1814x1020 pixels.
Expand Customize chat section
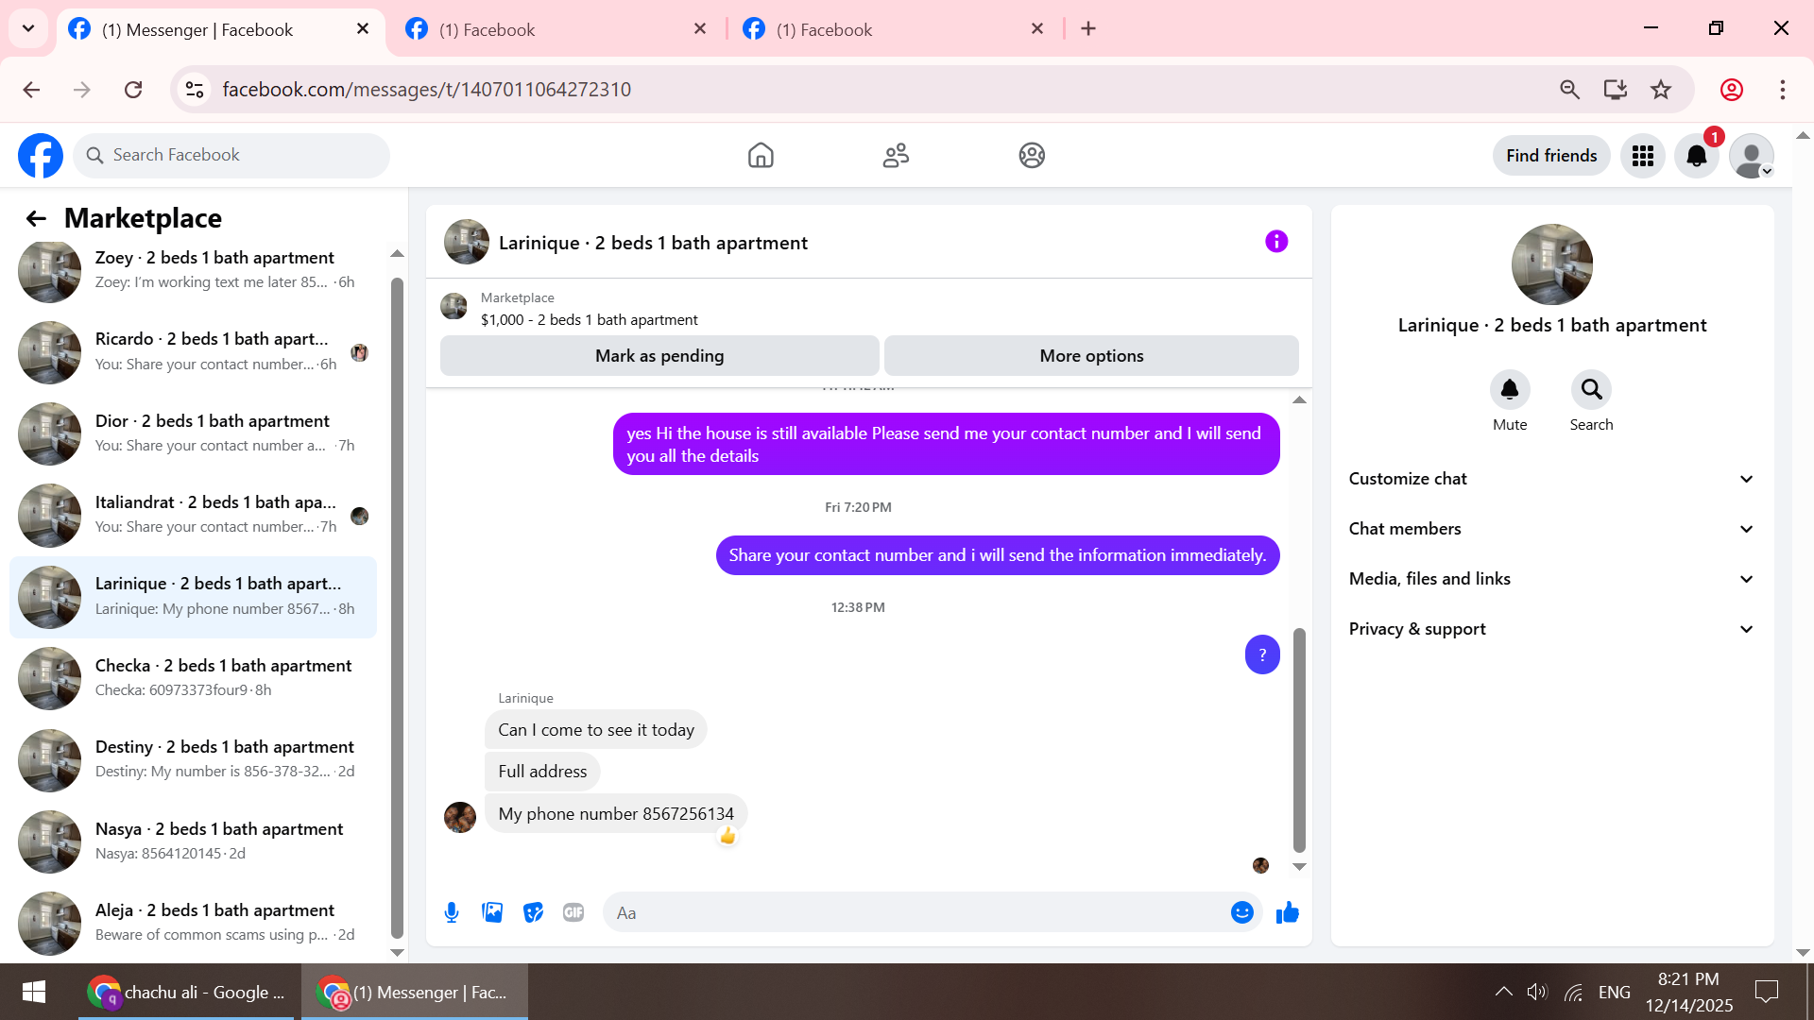point(1551,479)
